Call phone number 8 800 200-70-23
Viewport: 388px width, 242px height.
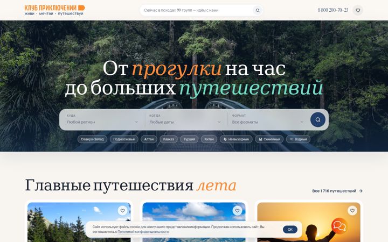click(333, 10)
